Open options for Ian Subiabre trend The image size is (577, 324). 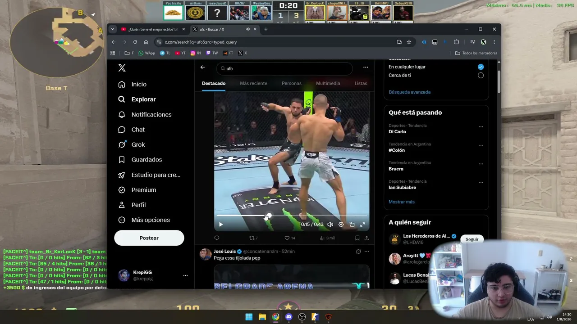click(x=481, y=183)
